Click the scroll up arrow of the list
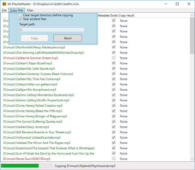 192,15
